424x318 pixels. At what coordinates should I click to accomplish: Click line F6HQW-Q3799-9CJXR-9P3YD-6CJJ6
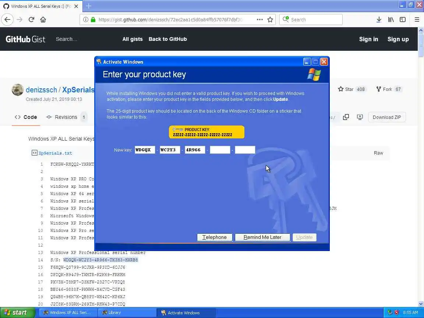[88, 267]
